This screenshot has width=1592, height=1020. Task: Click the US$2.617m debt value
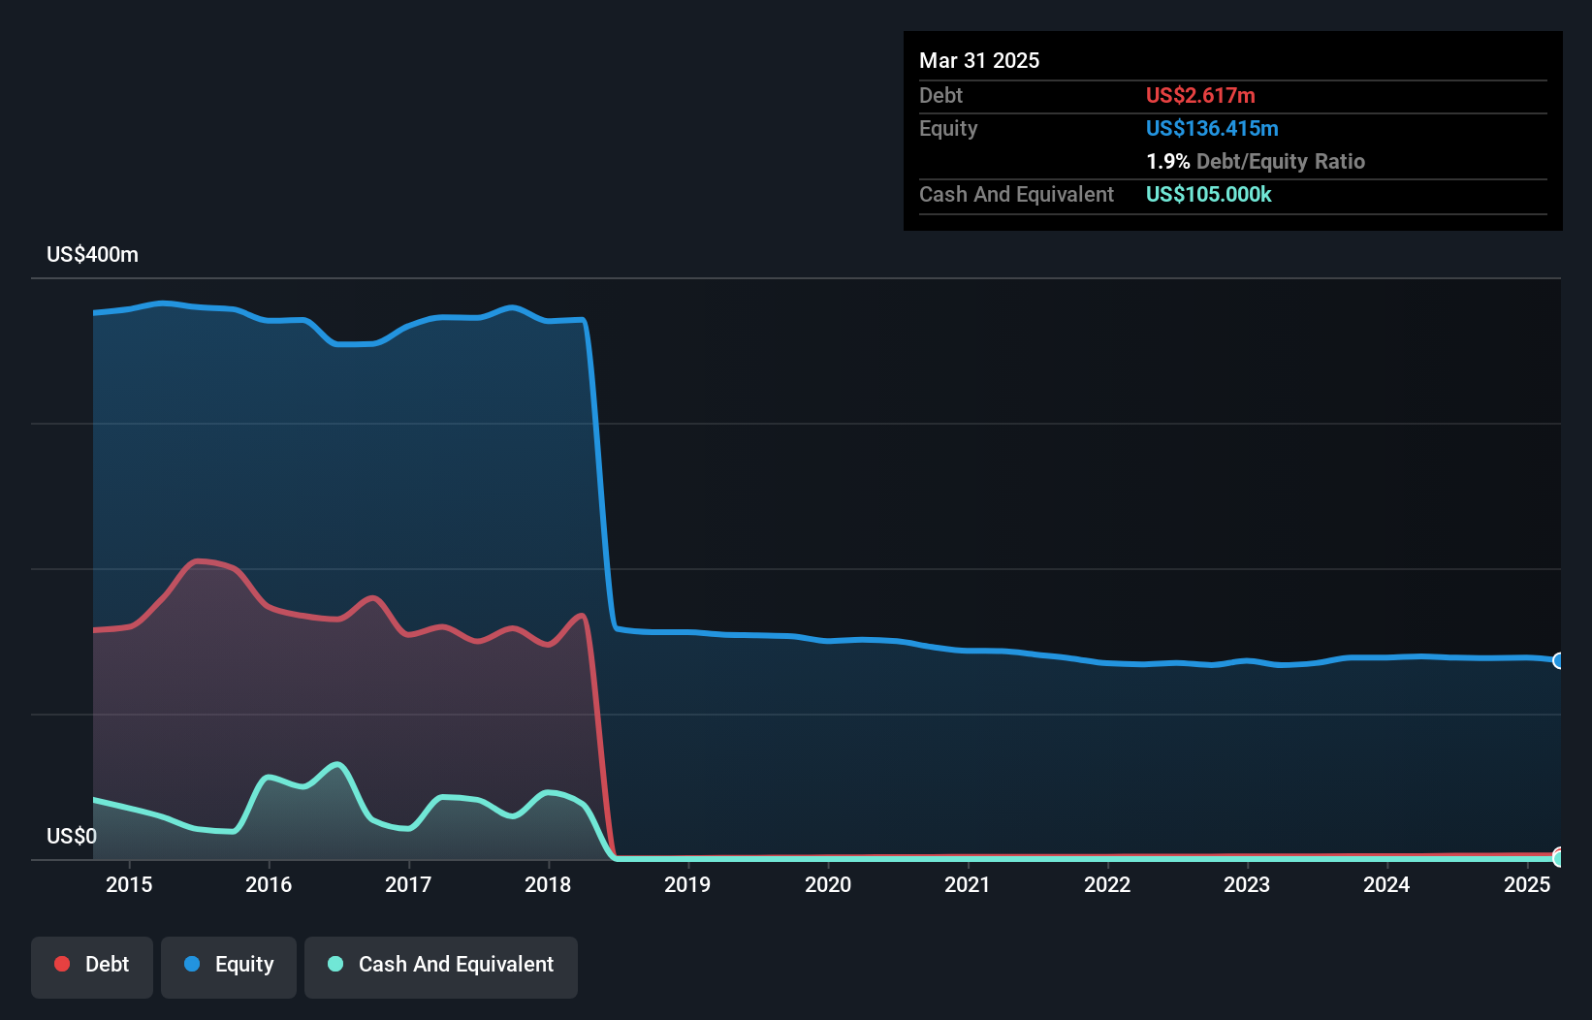point(1200,95)
